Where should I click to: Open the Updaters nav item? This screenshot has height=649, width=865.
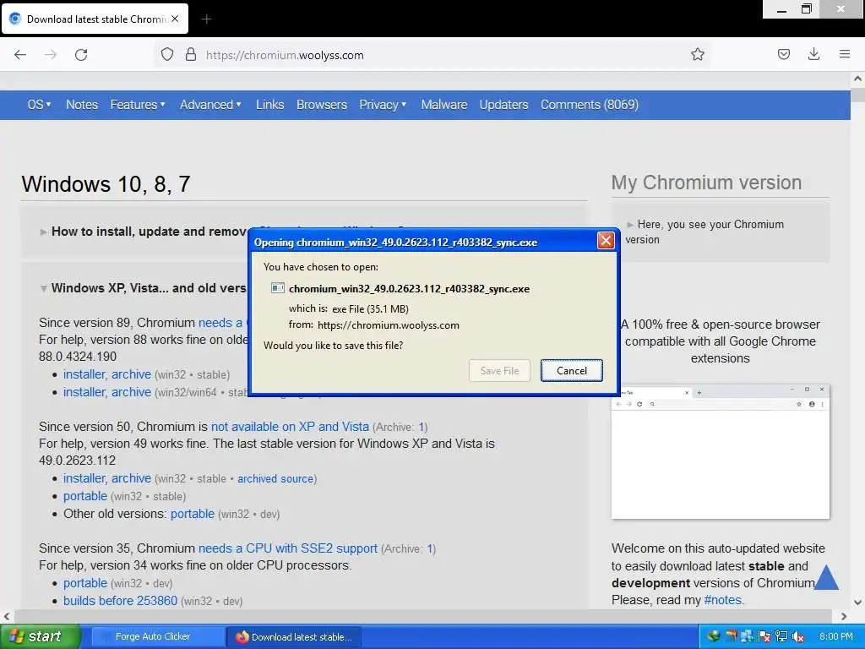(x=503, y=105)
